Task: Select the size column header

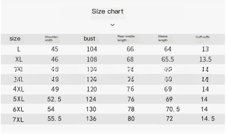Action: click(x=15, y=38)
